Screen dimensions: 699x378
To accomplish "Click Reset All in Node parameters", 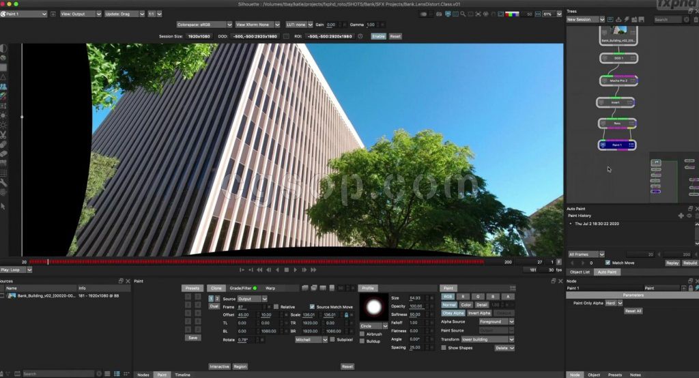I will (633, 311).
